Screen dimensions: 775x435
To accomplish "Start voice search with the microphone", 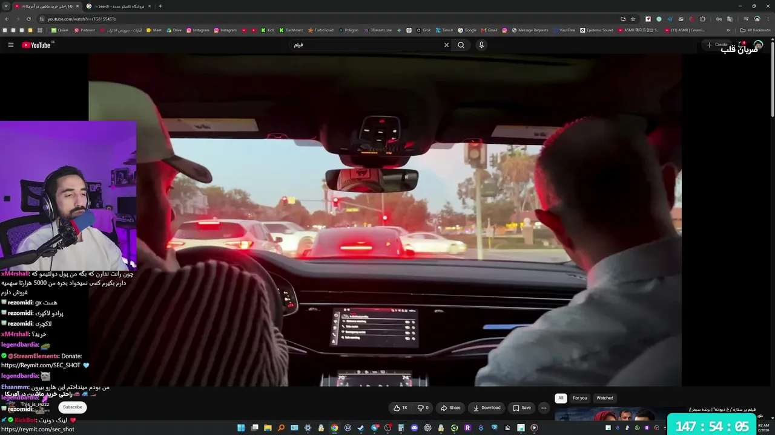I will (x=481, y=45).
